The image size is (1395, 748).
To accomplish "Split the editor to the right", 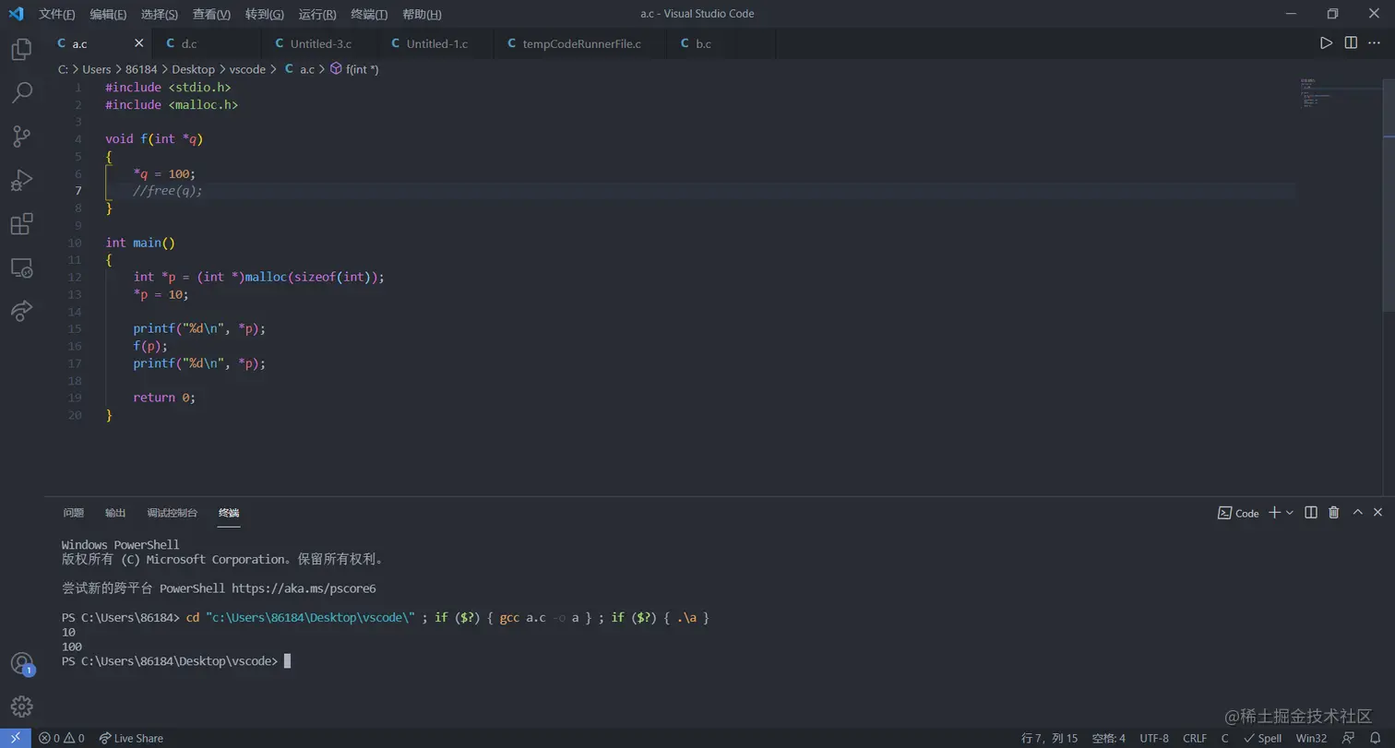I will (x=1351, y=43).
